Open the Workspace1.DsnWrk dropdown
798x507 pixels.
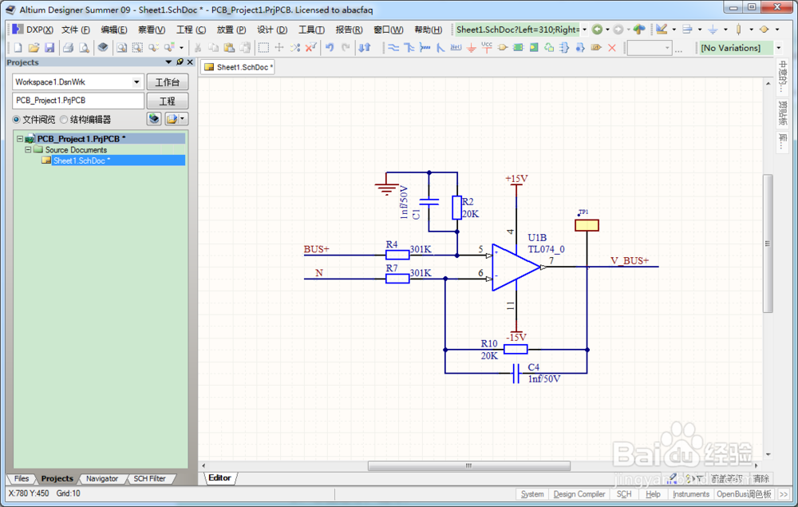click(x=136, y=82)
